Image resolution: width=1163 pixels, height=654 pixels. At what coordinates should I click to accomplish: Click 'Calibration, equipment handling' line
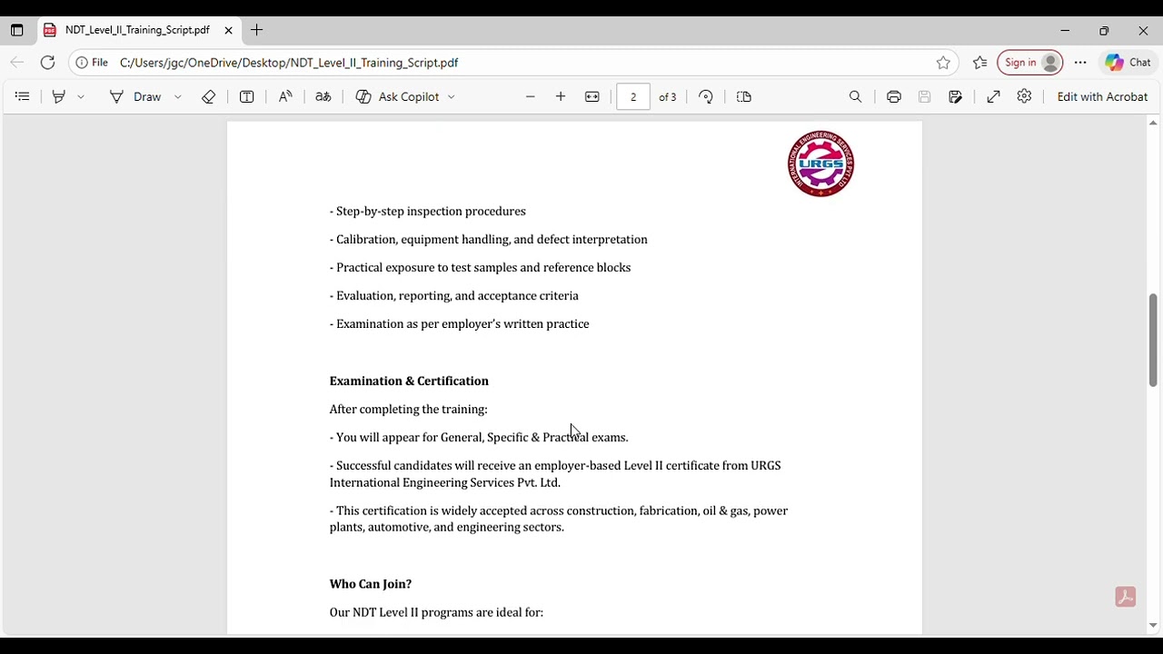[489, 240]
